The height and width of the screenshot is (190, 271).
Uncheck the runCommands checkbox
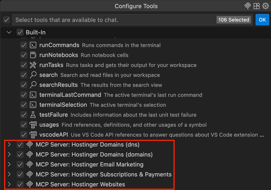[x=24, y=45]
